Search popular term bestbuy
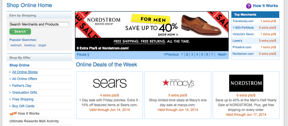288x126 pixels. tap(30, 45)
